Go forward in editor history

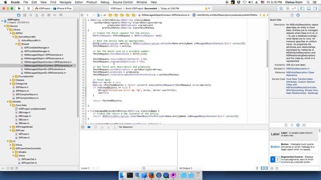tap(93, 15)
